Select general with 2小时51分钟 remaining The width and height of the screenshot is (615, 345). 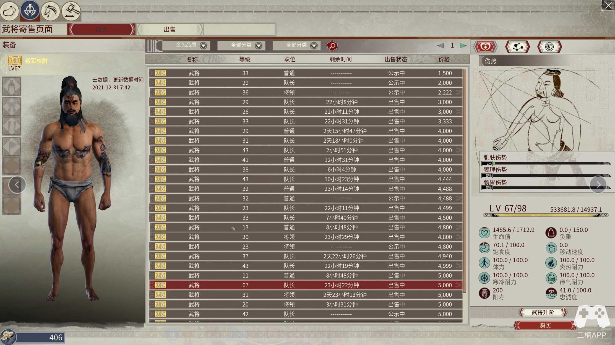306,150
